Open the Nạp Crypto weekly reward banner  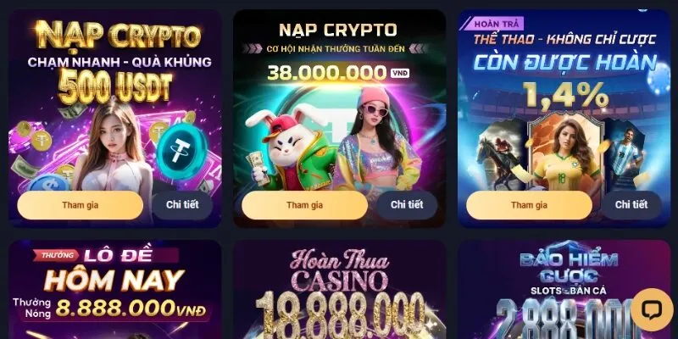pyautogui.click(x=340, y=100)
